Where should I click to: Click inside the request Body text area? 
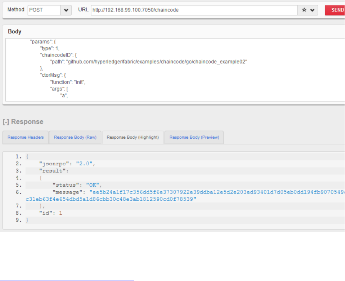(x=175, y=70)
